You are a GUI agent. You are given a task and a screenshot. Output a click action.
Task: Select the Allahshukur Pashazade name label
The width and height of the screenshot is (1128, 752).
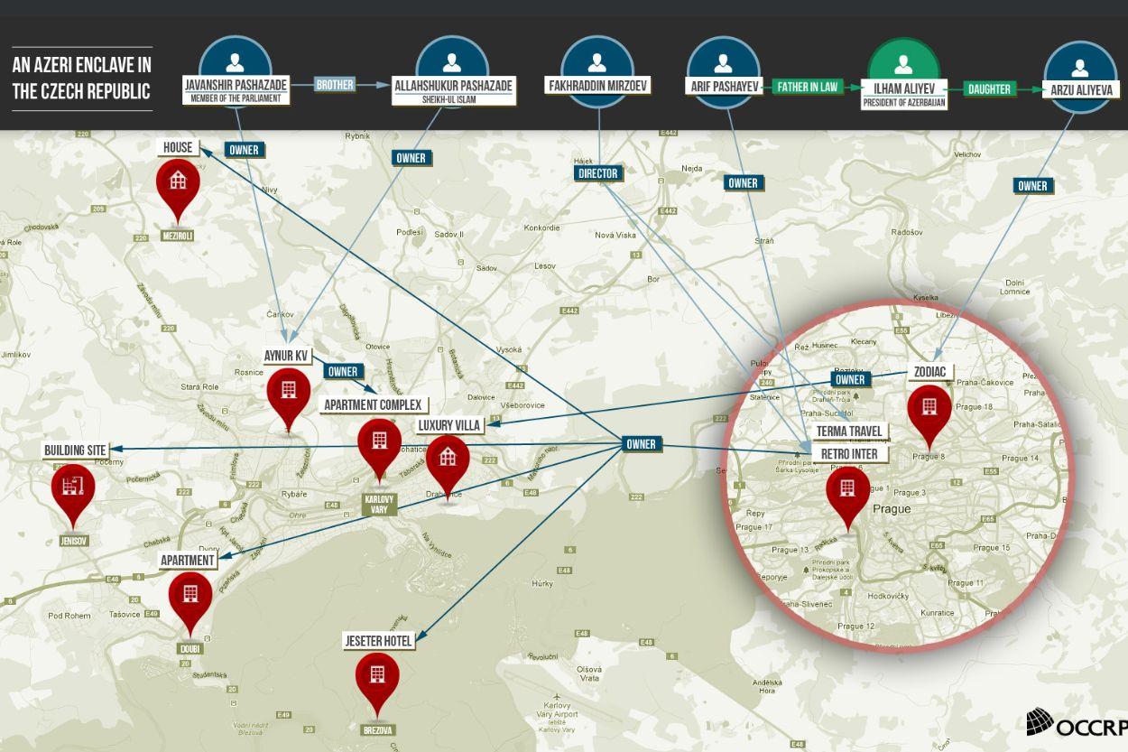pos(453,87)
